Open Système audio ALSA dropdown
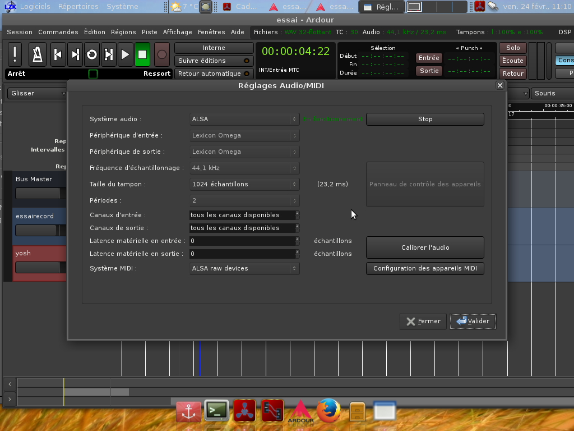Screen dimensions: 574x431 tap(244, 119)
